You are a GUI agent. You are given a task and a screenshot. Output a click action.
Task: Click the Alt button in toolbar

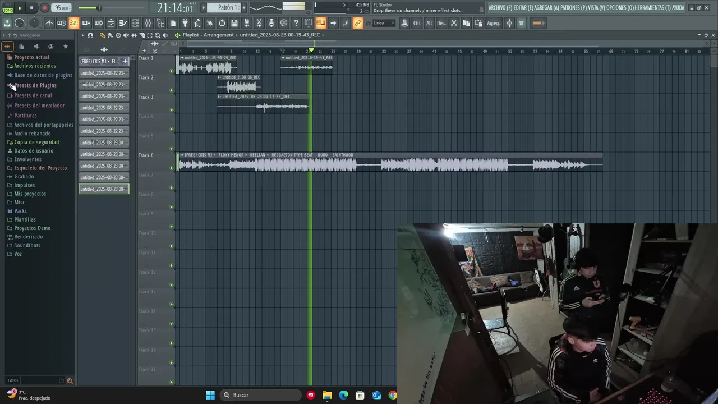point(429,23)
